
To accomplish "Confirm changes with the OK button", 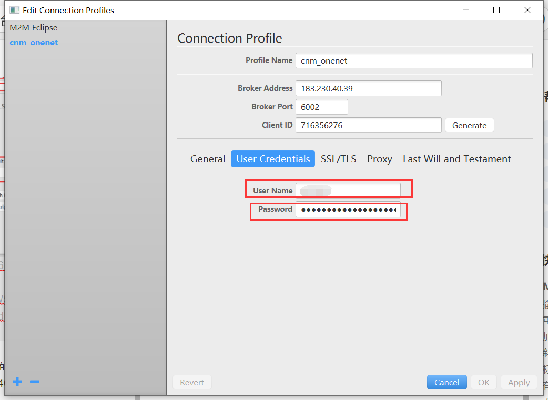I will tap(483, 382).
